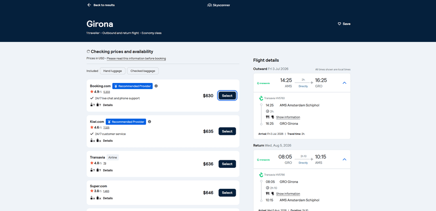This screenshot has height=211, width=436.
Task: Click Transavia HV5763 airline icon
Action: pos(261,98)
